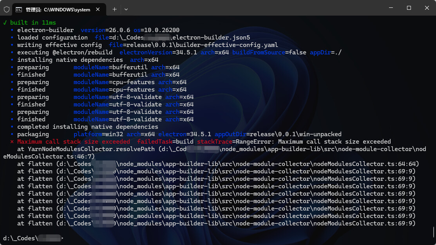Click the green checkmark before built in 11ms
The height and width of the screenshot is (245, 436).
click(5, 23)
